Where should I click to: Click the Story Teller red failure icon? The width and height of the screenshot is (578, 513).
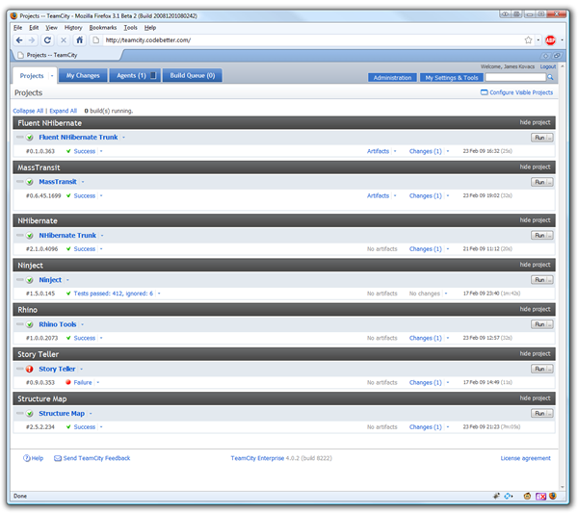pyautogui.click(x=30, y=369)
